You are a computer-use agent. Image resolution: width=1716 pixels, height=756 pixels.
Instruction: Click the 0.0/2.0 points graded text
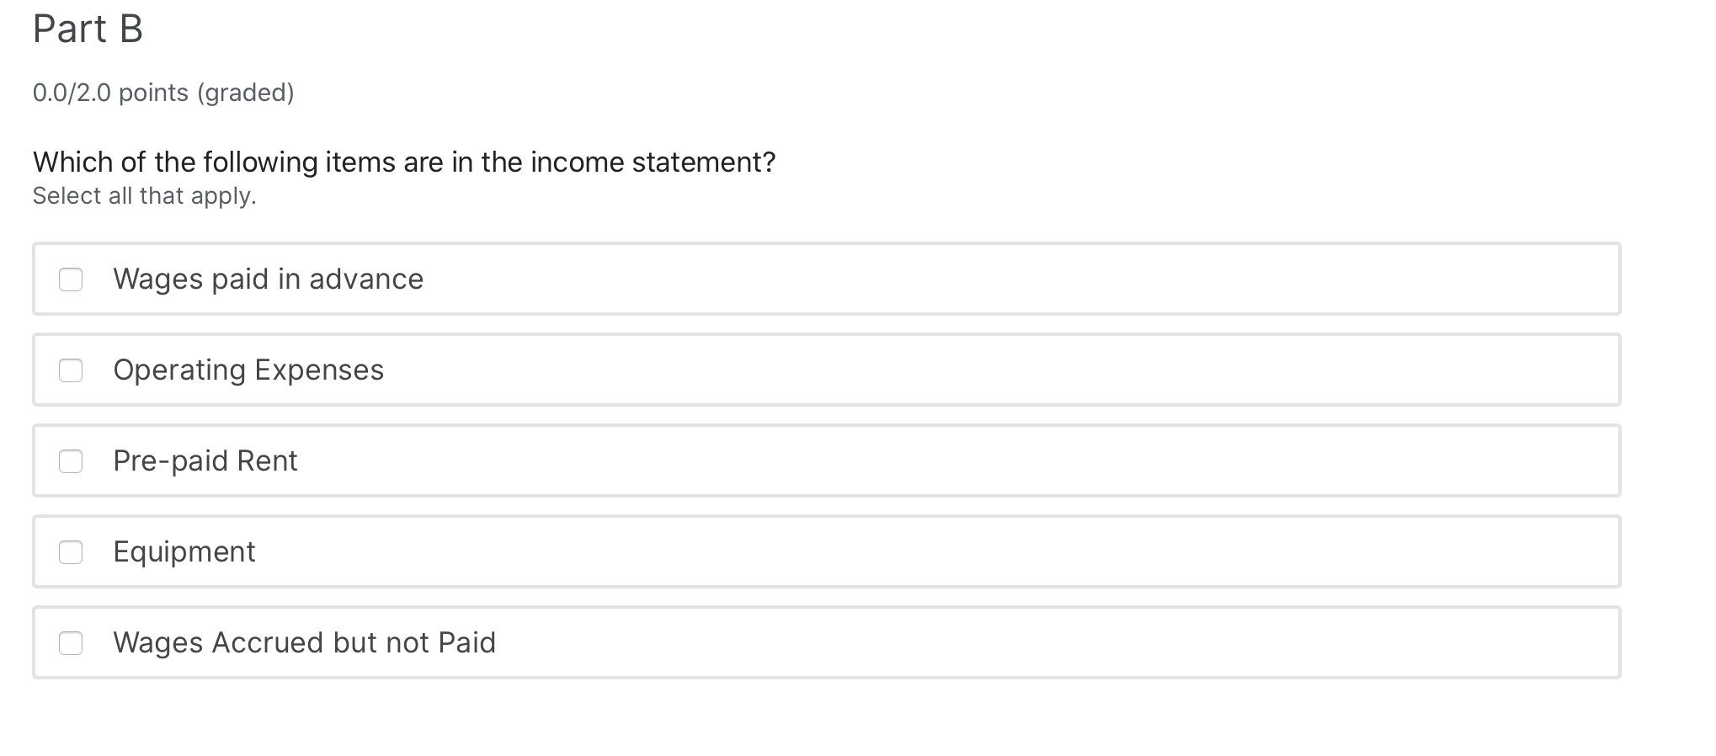(x=163, y=93)
